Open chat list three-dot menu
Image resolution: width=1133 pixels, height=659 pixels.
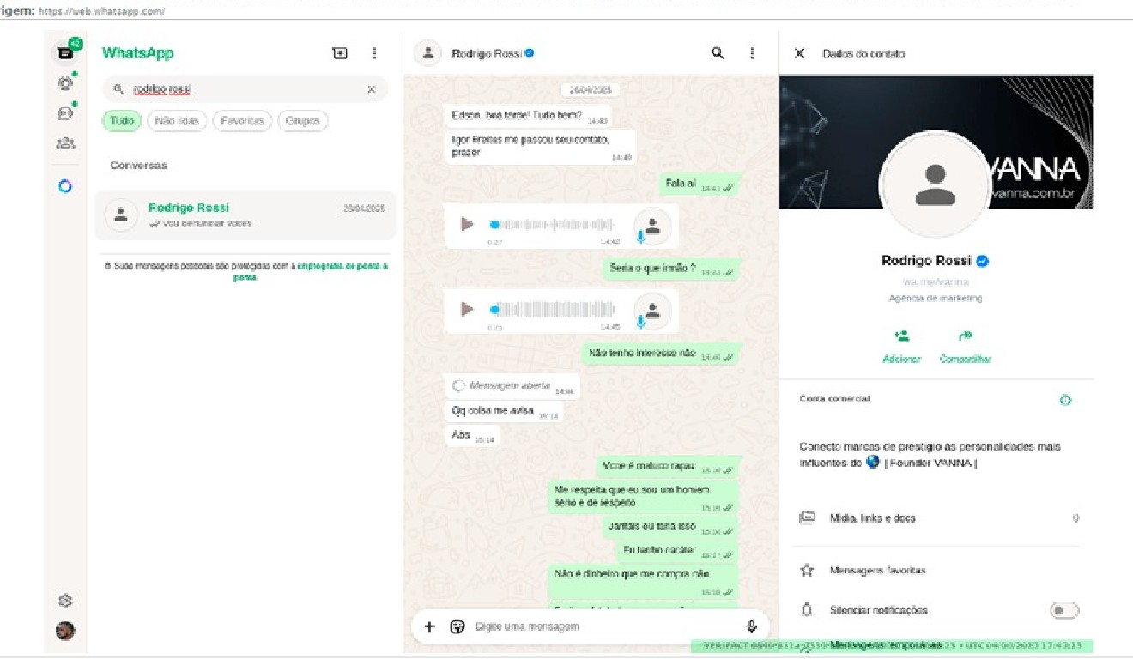coord(374,53)
